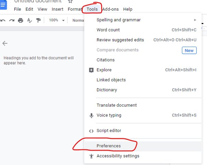Open the Add-ons menu
This screenshot has width=207, height=165.
click(x=110, y=9)
